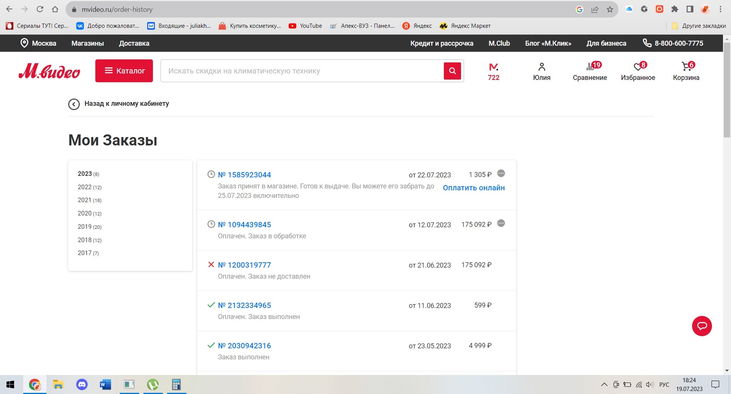Open the Для бизнеса menu item

tap(606, 43)
